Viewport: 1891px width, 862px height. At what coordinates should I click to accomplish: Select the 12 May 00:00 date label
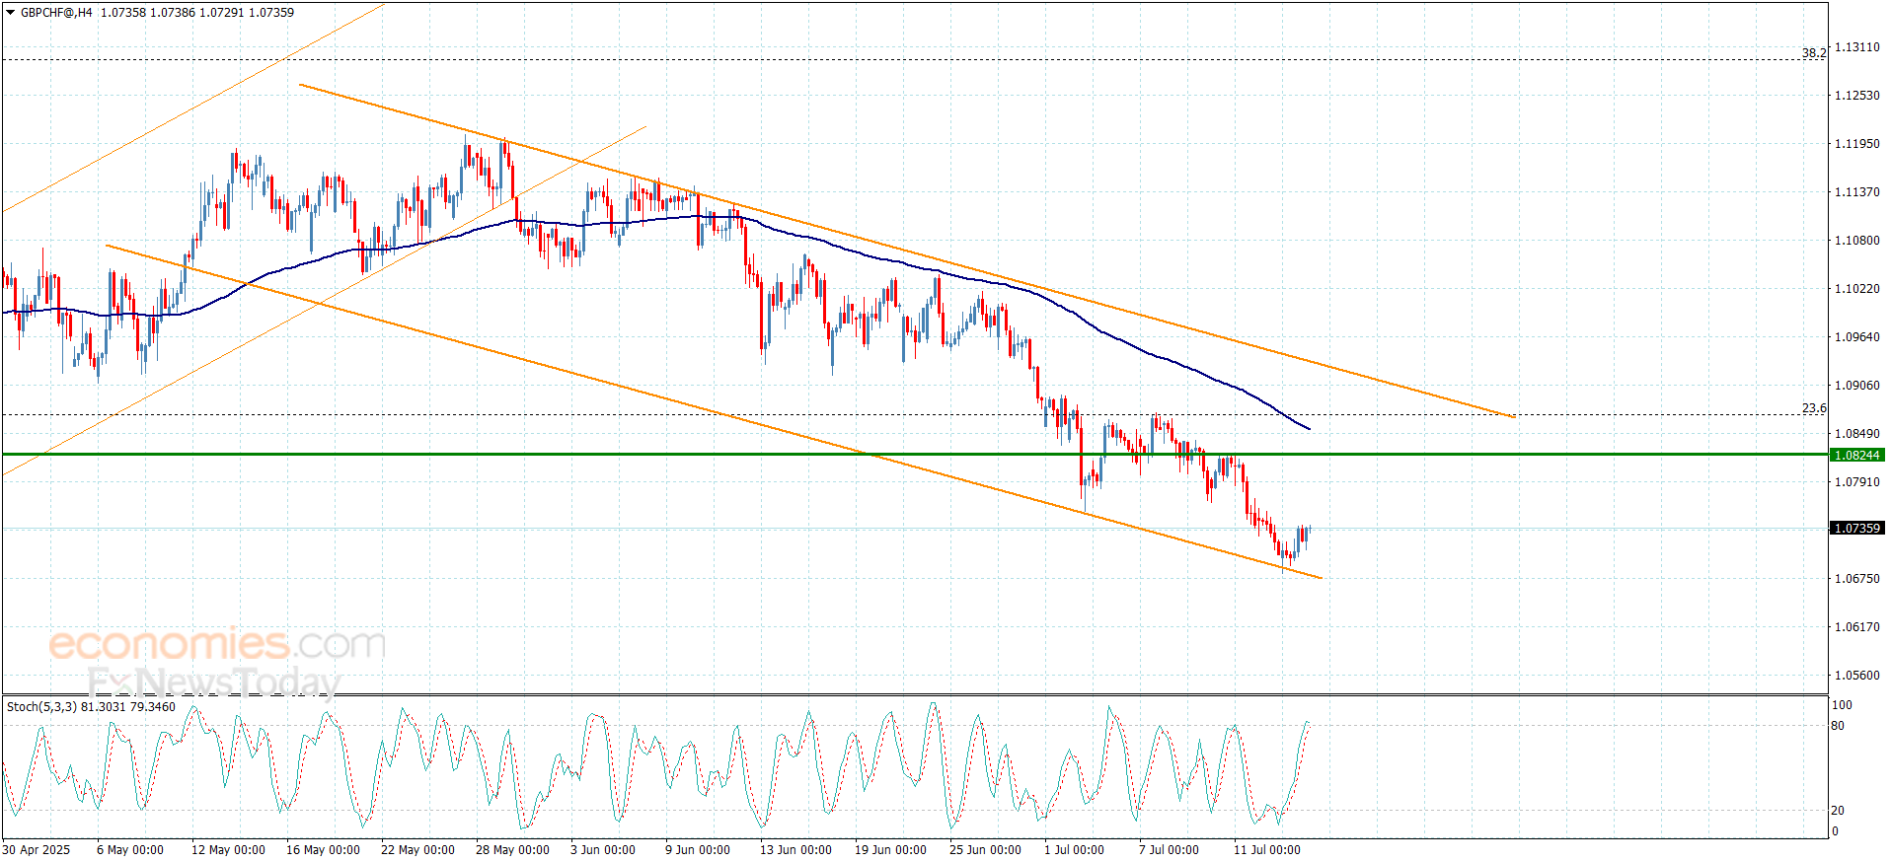point(228,849)
